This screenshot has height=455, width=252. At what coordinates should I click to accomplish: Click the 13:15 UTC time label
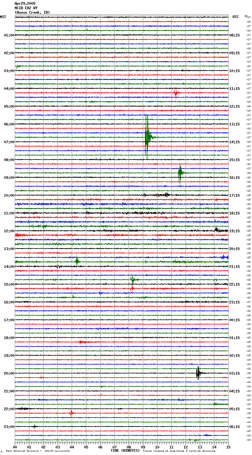(235, 124)
